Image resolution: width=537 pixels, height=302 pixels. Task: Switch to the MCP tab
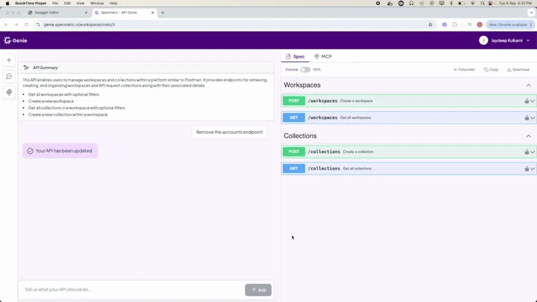click(323, 57)
